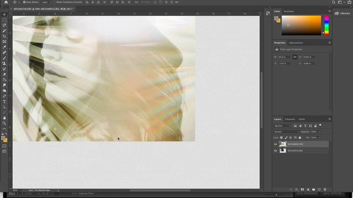This screenshot has width=353, height=198.
Task: Select the Brush tool
Action: point(4,58)
